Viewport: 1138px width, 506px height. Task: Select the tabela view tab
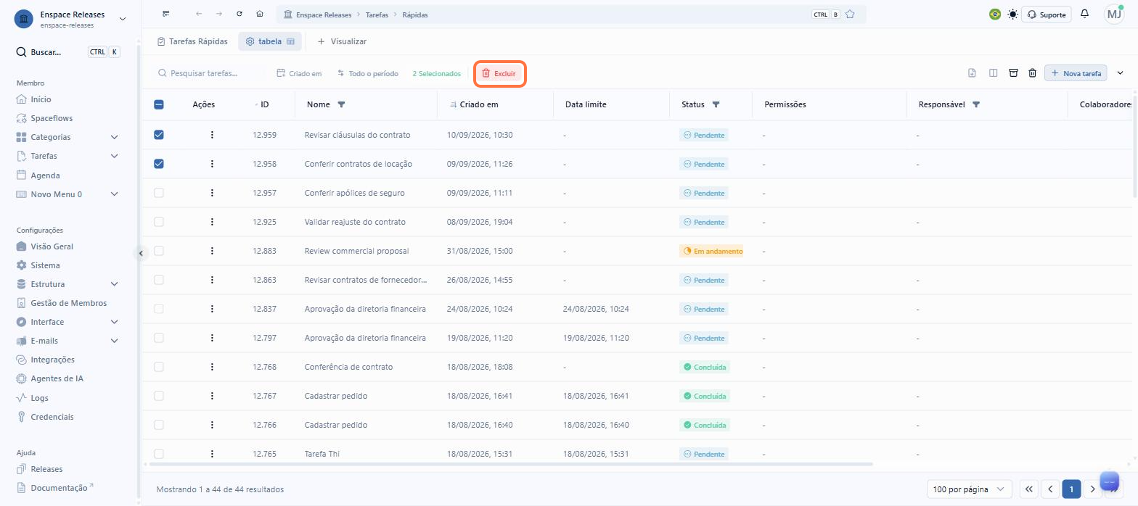click(270, 41)
